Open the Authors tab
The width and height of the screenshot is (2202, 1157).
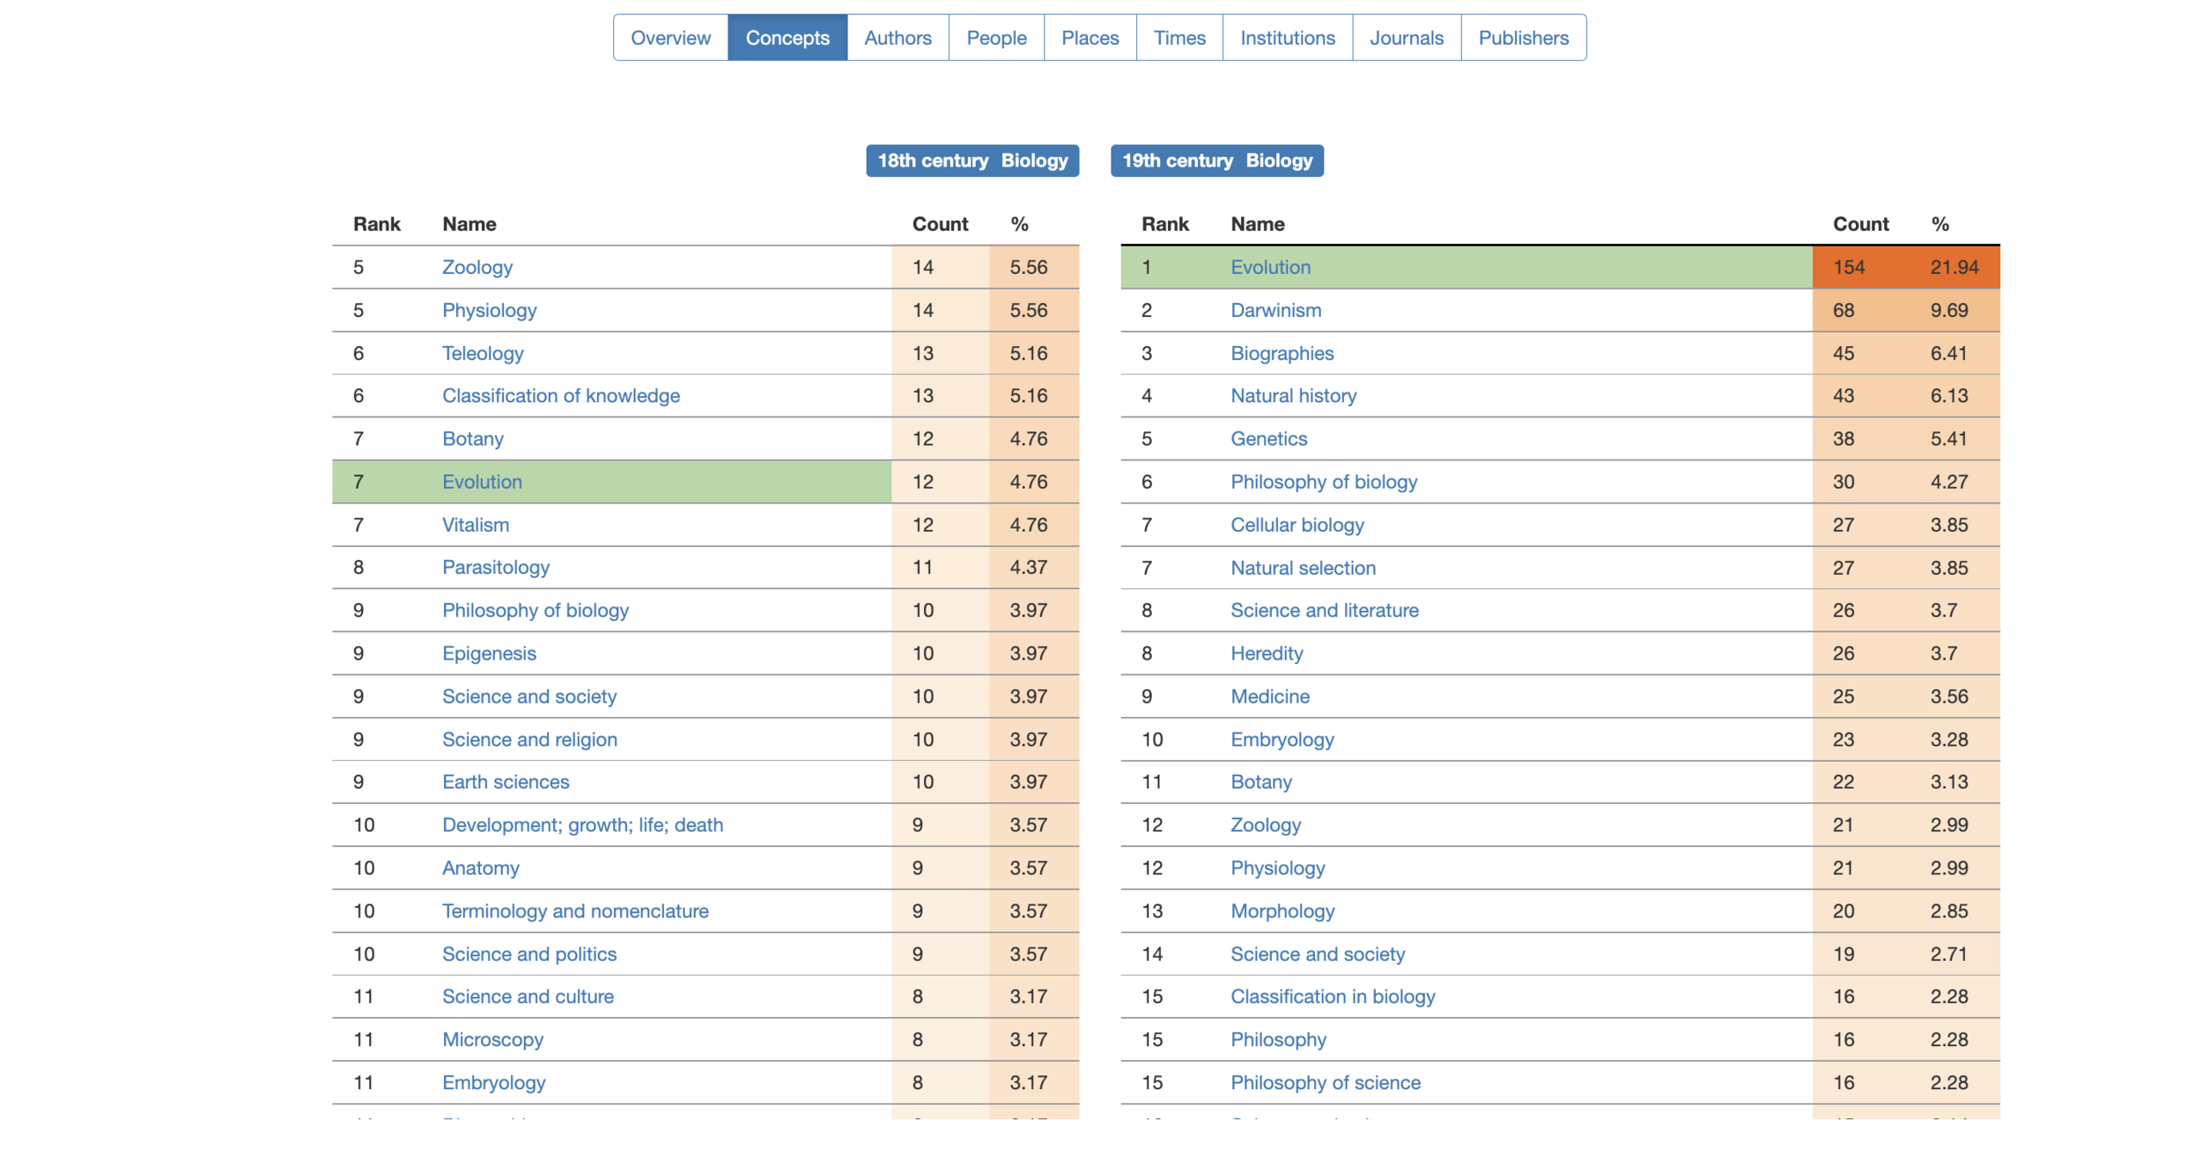point(898,38)
